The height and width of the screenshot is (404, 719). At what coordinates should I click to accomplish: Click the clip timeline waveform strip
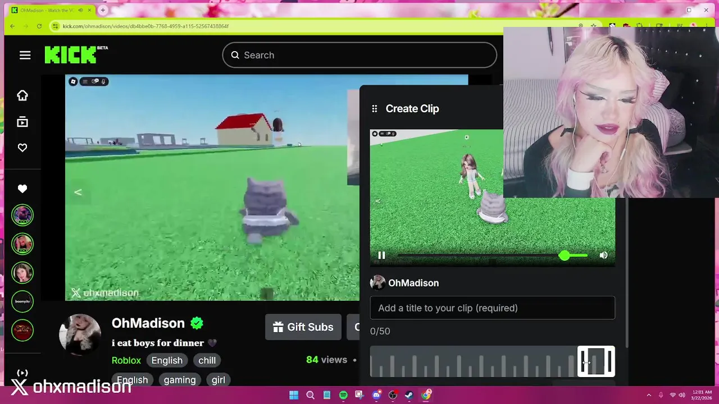pos(474,361)
